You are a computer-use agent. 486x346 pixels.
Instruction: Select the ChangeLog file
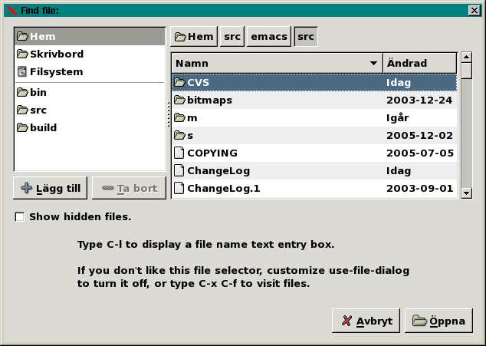click(314, 171)
